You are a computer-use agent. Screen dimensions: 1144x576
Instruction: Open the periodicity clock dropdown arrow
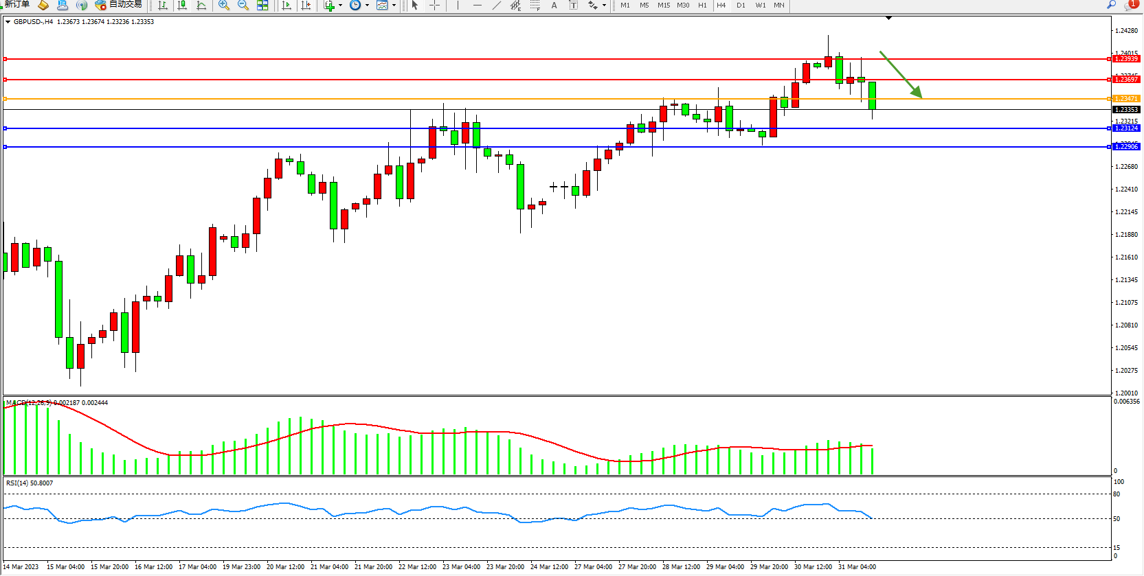click(x=367, y=5)
